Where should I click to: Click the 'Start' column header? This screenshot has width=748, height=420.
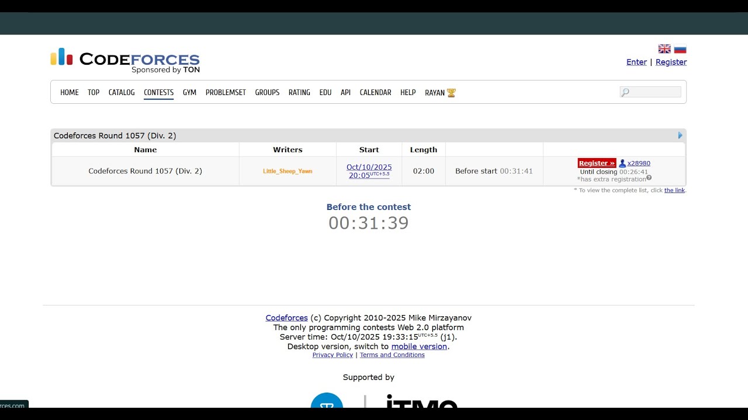coord(369,150)
